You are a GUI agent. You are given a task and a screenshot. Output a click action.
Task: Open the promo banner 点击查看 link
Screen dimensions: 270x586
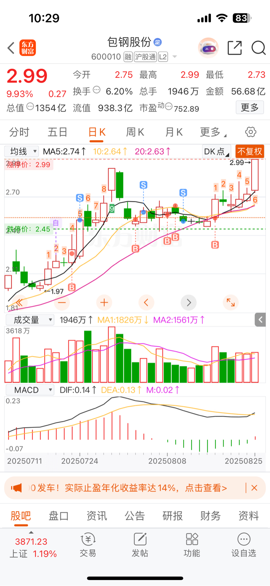point(206,488)
